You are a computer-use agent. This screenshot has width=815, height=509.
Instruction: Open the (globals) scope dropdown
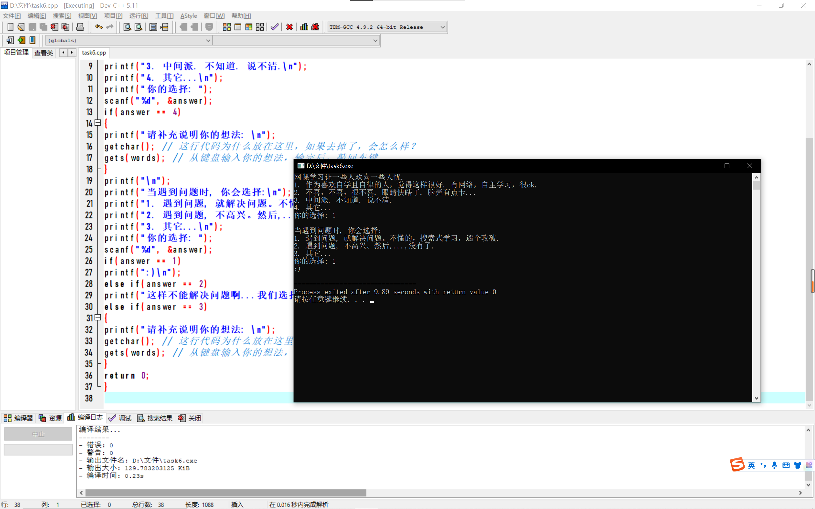click(x=208, y=40)
